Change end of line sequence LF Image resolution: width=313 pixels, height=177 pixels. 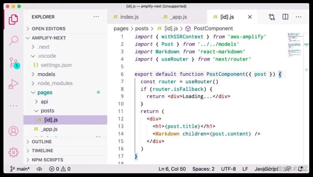click(245, 169)
